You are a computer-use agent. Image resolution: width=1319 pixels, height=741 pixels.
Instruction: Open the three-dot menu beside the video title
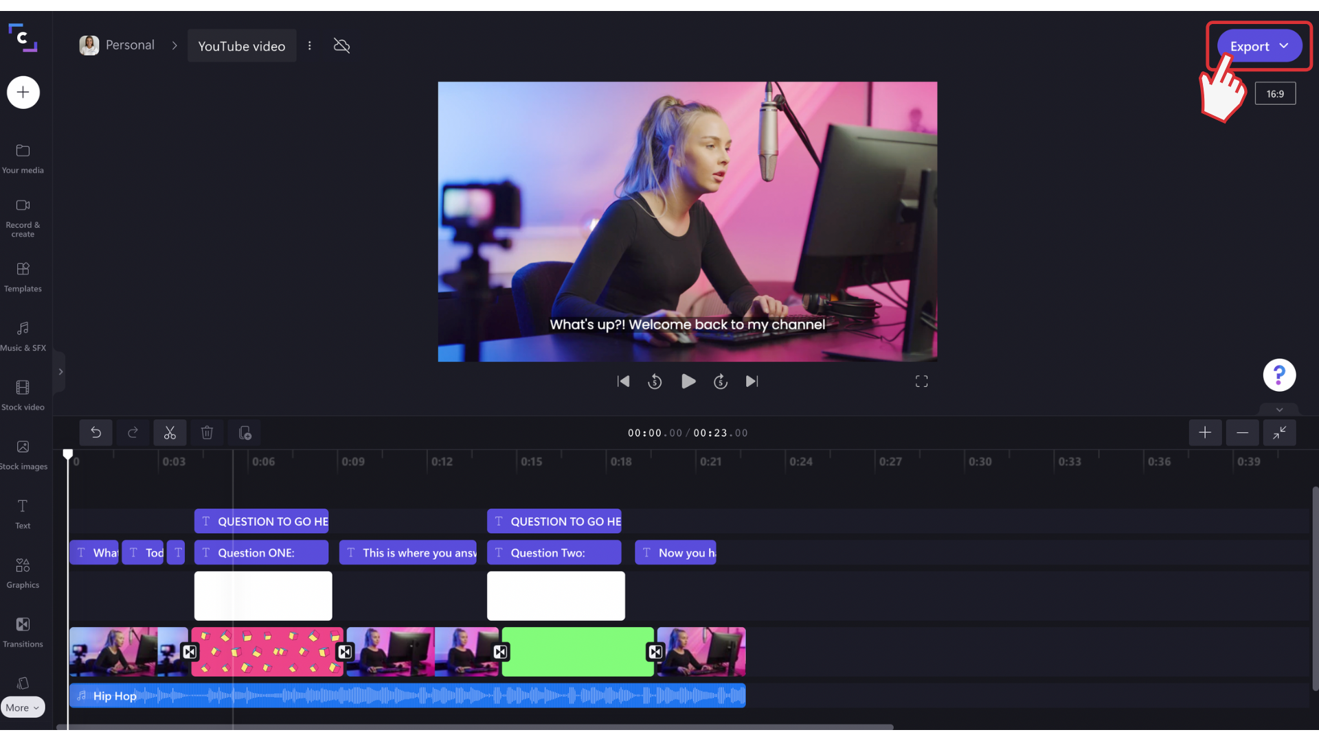[x=309, y=45]
